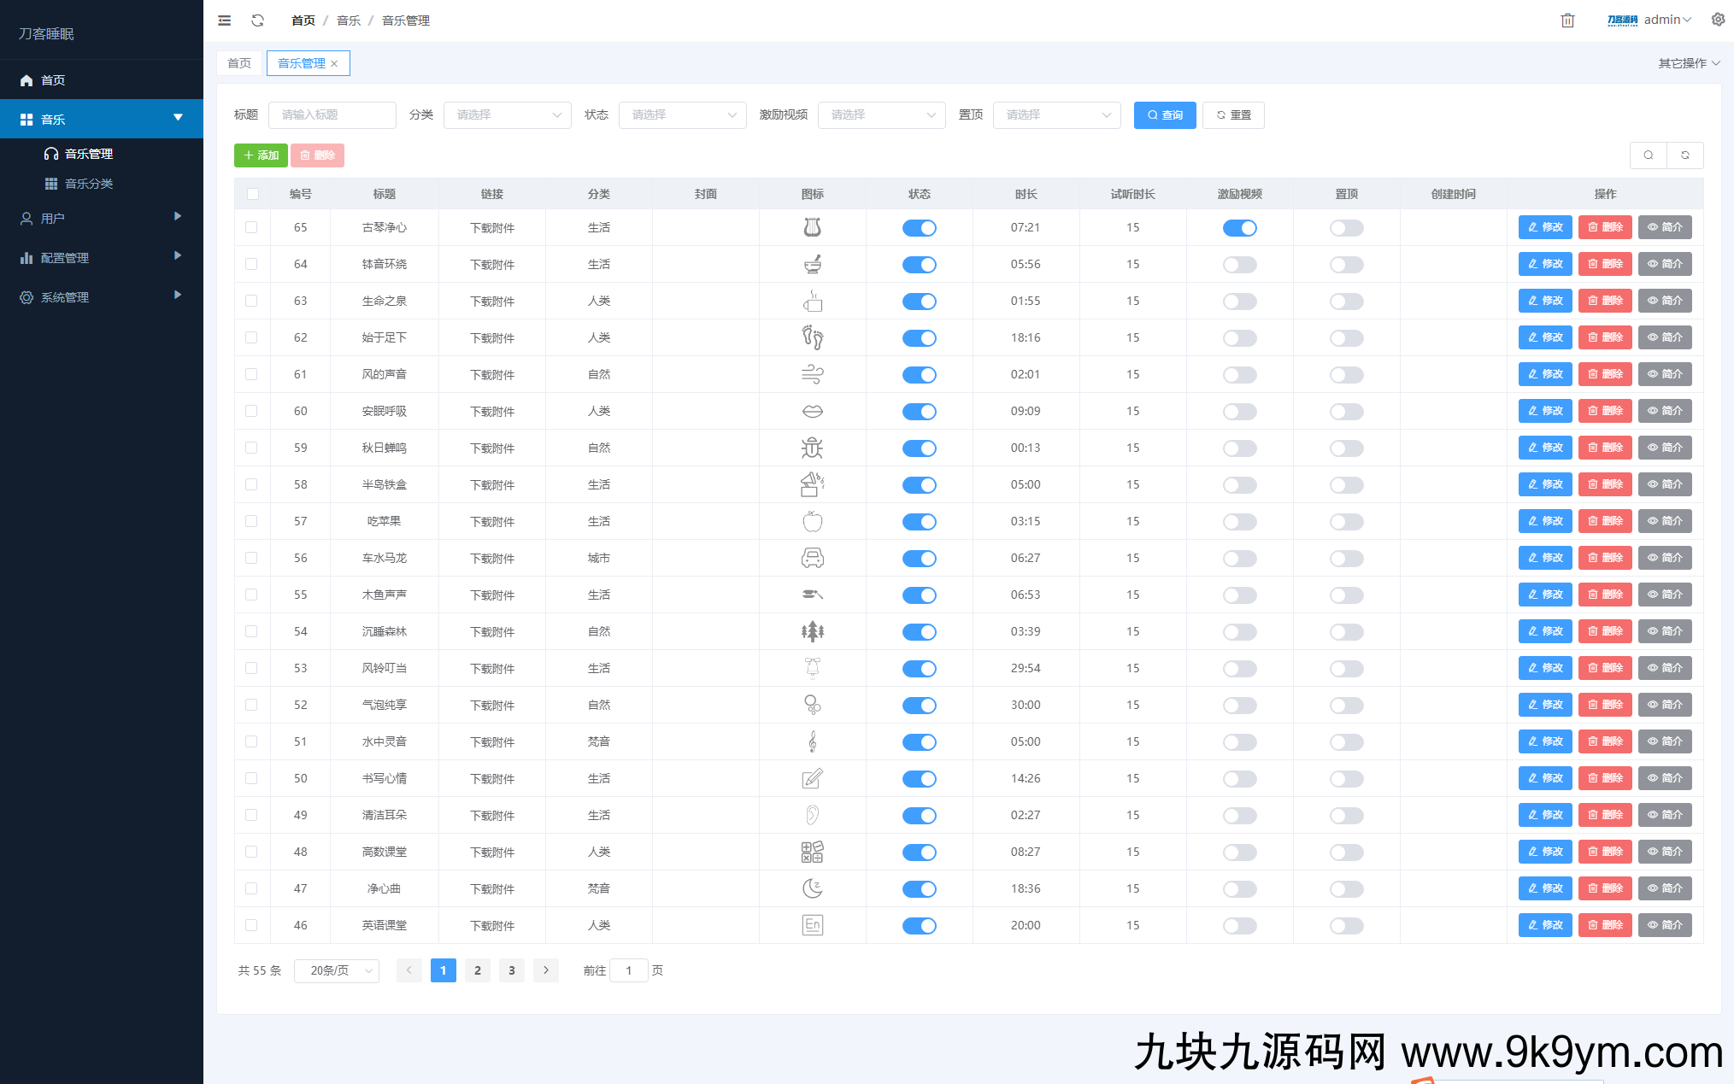Image resolution: width=1734 pixels, height=1084 pixels.
Task: Click the car icon for 车水马龙 row
Action: (813, 558)
